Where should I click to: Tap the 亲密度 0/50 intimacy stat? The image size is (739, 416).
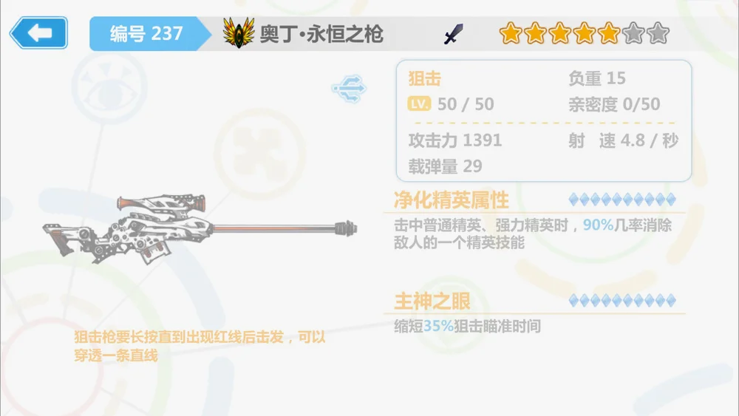(614, 104)
